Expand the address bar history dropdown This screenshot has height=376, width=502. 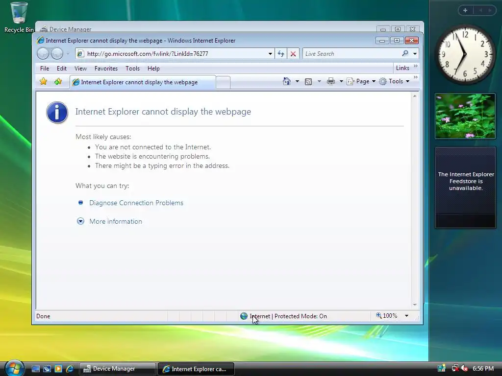(270, 54)
